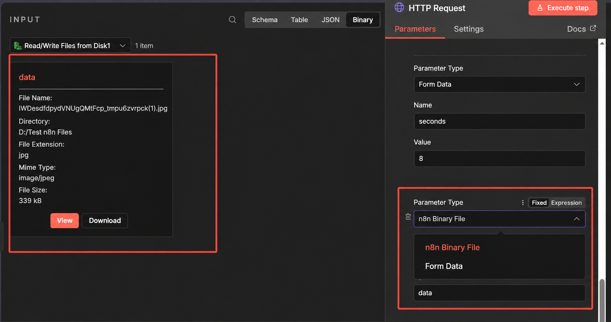Click the Value field containing 8
Viewport: 611px width, 322px height.
click(499, 159)
